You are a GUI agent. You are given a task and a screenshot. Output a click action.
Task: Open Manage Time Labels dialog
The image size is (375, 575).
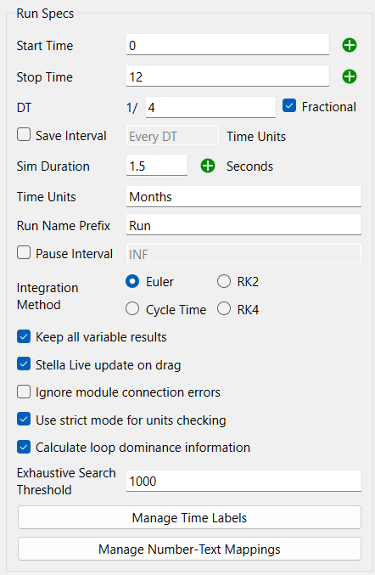coord(189,517)
